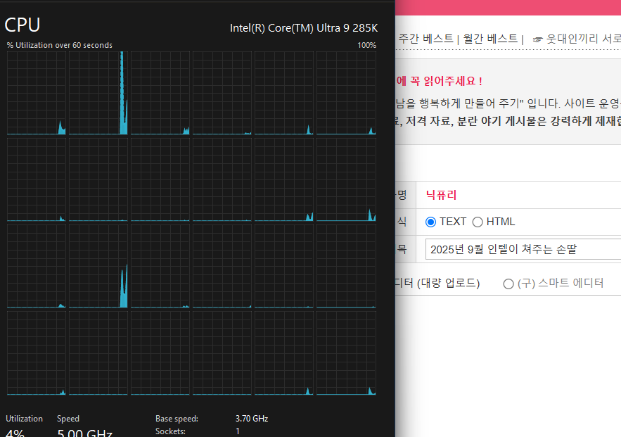
Task: Click the Intel Core Ultra 9 285K label
Action: [x=304, y=28]
